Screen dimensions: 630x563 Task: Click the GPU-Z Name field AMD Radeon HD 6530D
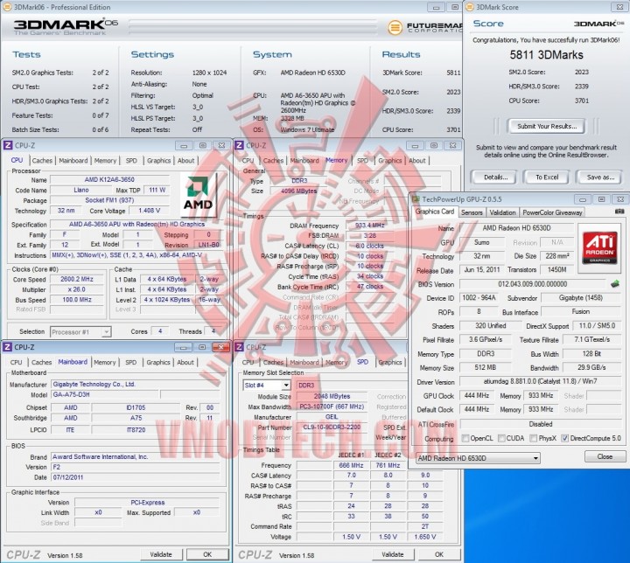coord(516,228)
